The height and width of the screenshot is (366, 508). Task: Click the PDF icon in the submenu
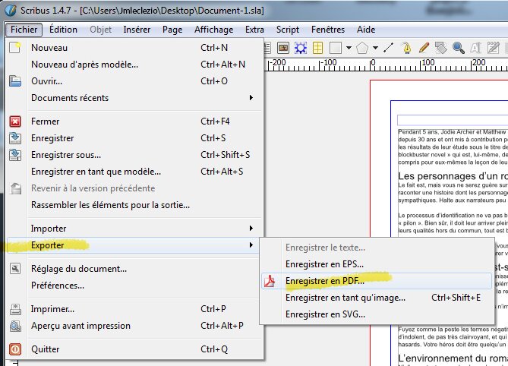point(270,281)
